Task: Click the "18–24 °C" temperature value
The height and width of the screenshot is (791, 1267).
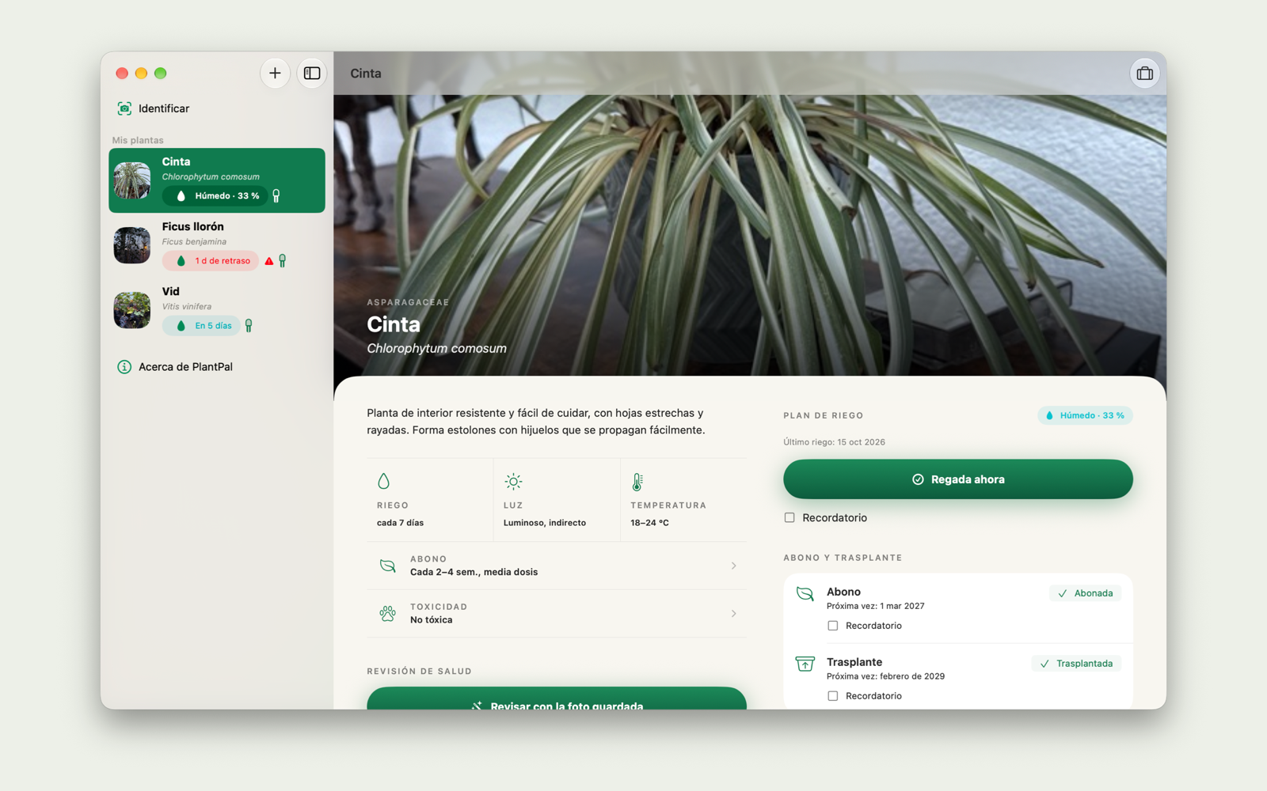Action: pyautogui.click(x=650, y=523)
